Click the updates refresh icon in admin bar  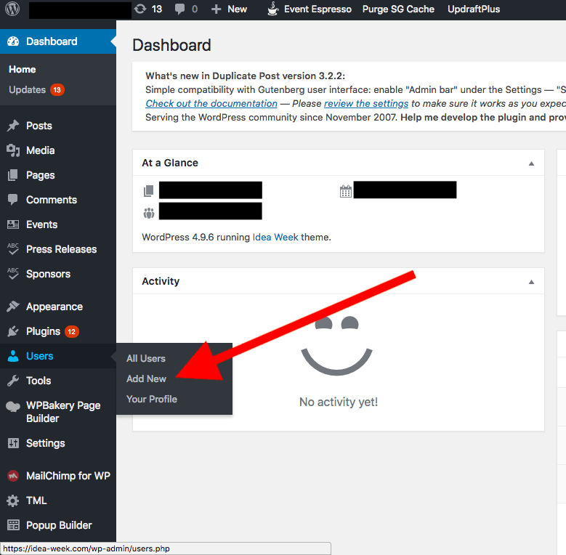[140, 9]
